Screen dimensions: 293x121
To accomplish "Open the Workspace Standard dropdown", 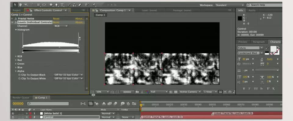I will point(230,5).
